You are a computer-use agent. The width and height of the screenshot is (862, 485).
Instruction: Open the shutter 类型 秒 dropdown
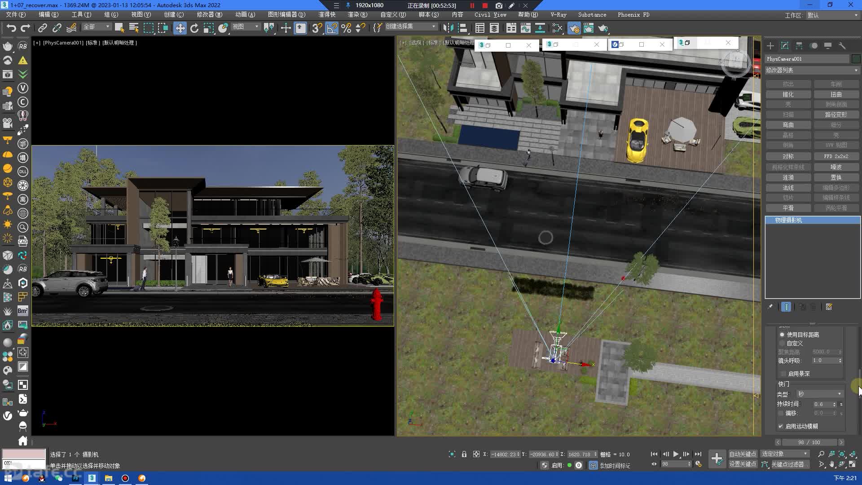(x=820, y=394)
